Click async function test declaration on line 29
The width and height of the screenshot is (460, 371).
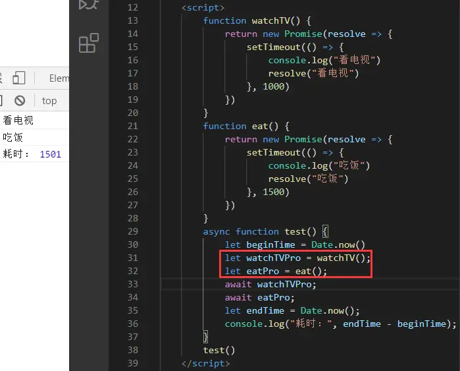tap(266, 231)
